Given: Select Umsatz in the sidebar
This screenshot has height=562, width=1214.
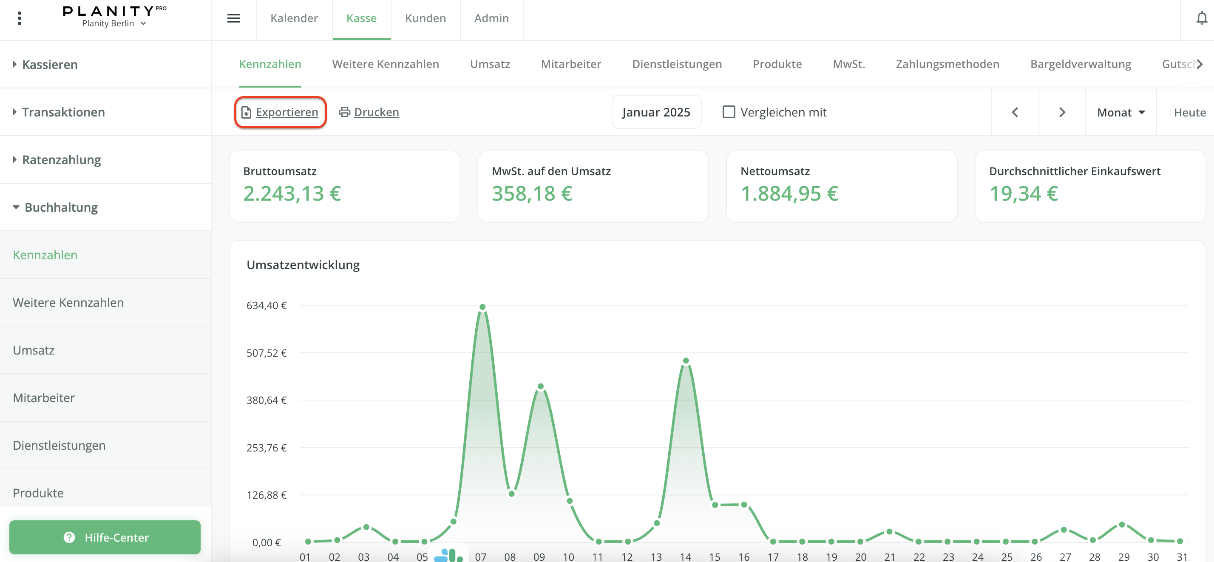Looking at the screenshot, I should [105, 350].
